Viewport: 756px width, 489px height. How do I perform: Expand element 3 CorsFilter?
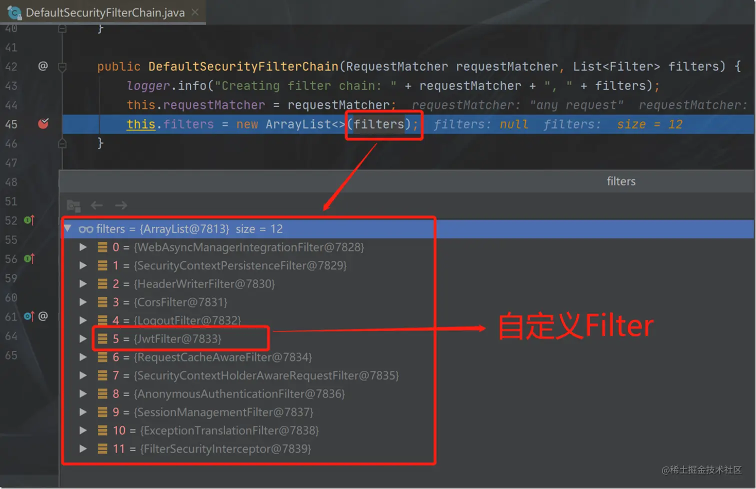(83, 302)
